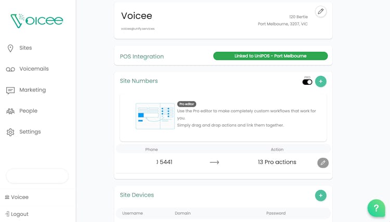Click the empty sidebar search field

pyautogui.click(x=37, y=176)
